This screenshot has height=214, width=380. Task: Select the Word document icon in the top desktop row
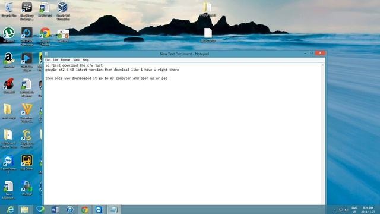pos(45,10)
